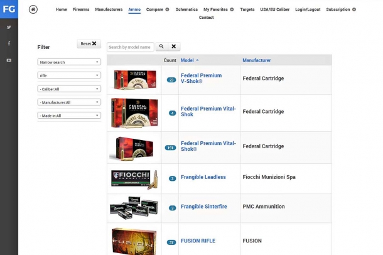Click the FUSION manufacturer cell

click(252, 241)
